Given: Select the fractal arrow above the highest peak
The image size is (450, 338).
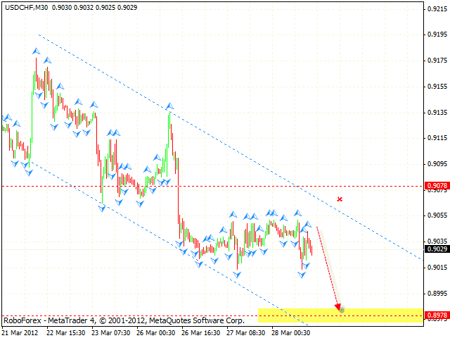Looking at the screenshot, I should click(x=36, y=51).
